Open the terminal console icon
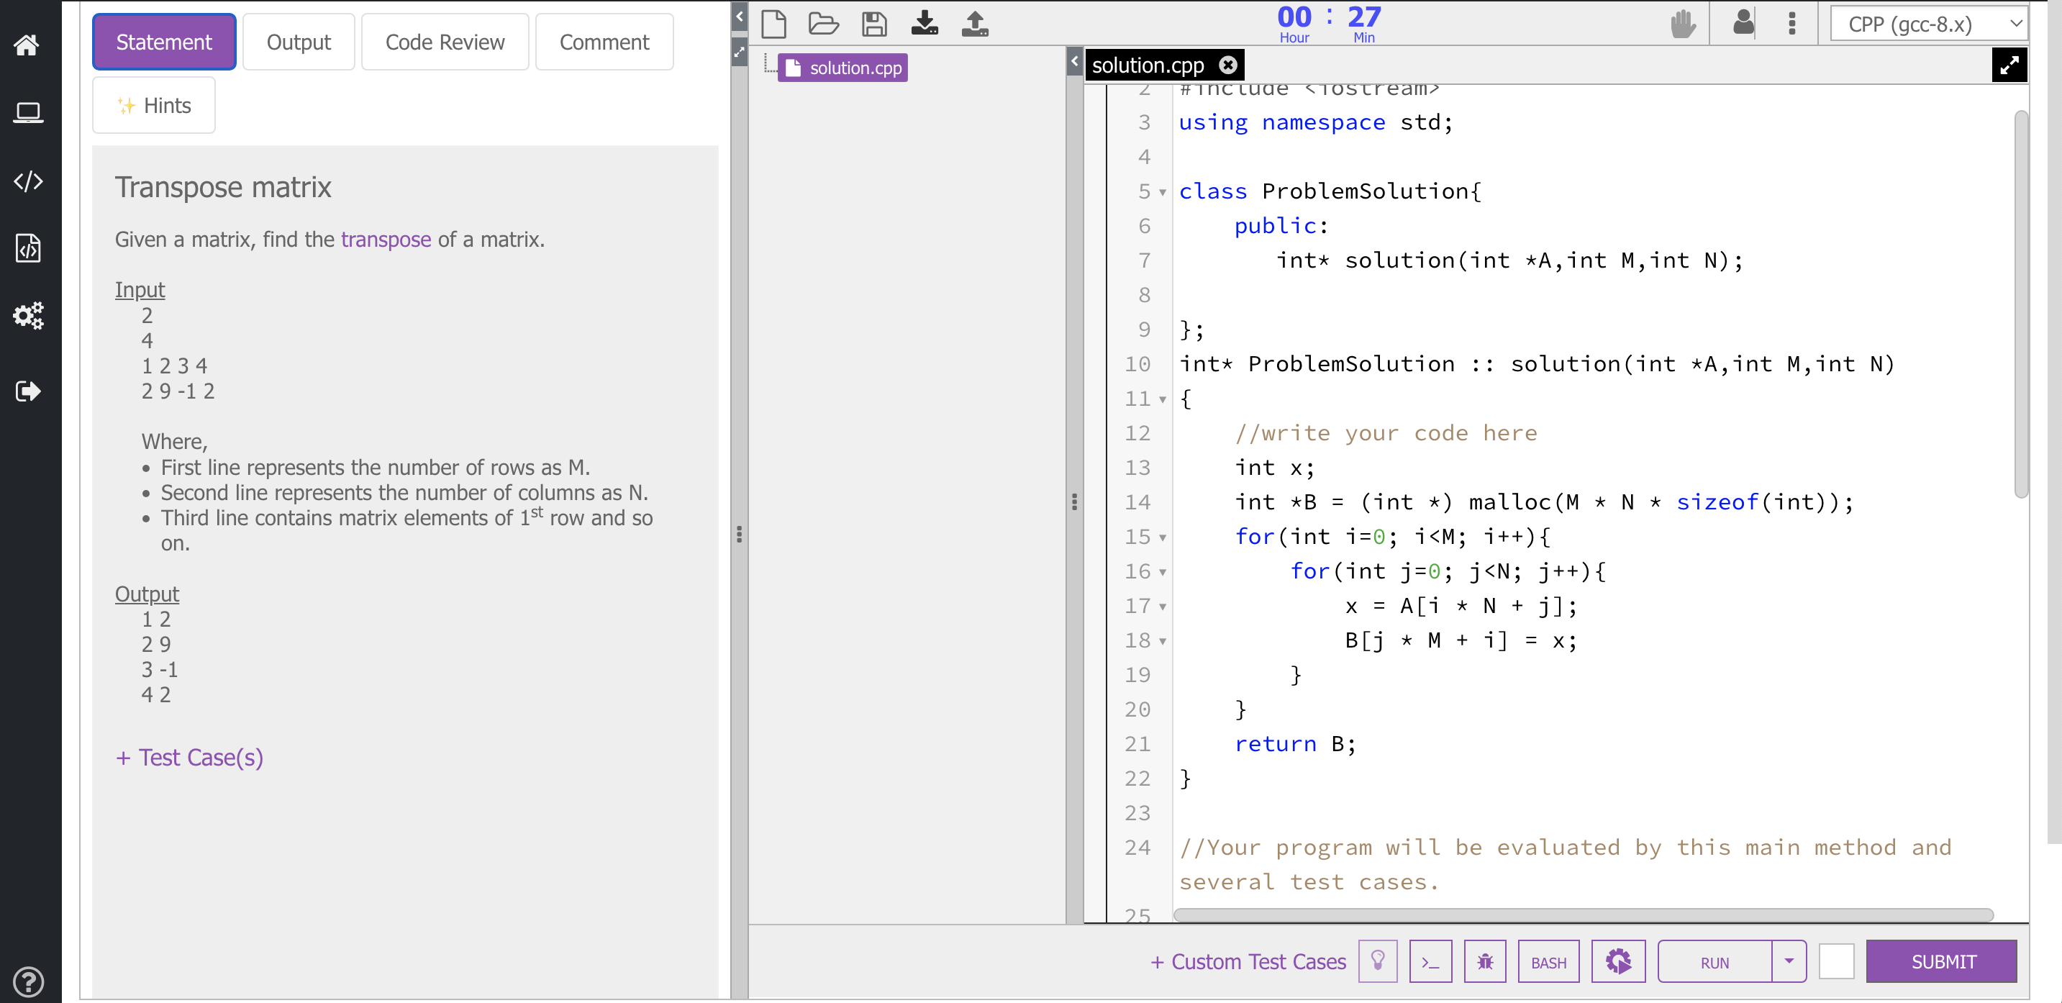Image resolution: width=2062 pixels, height=1003 pixels. [x=1431, y=961]
